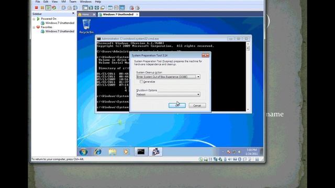
Task: Close the System Preparation Tool dialog
Action: click(206, 55)
